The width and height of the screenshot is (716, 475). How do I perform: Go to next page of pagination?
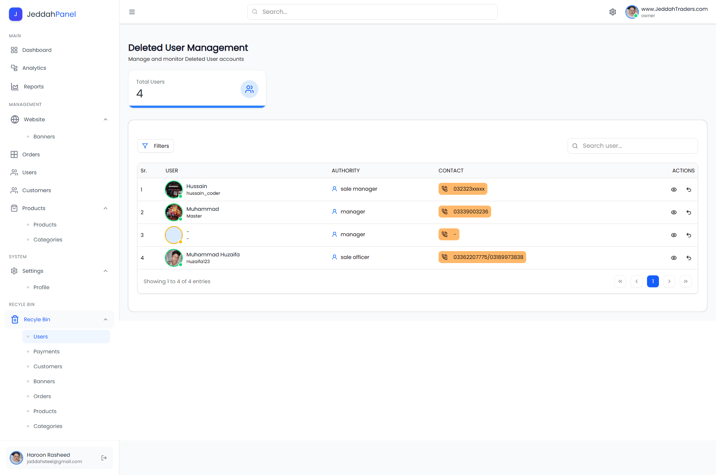[669, 281]
